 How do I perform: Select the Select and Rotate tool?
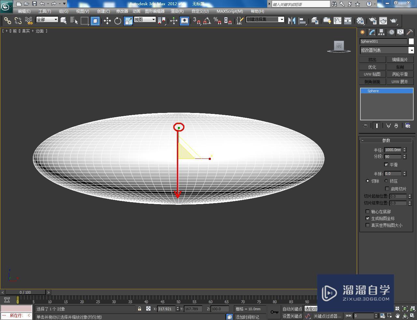click(118, 21)
